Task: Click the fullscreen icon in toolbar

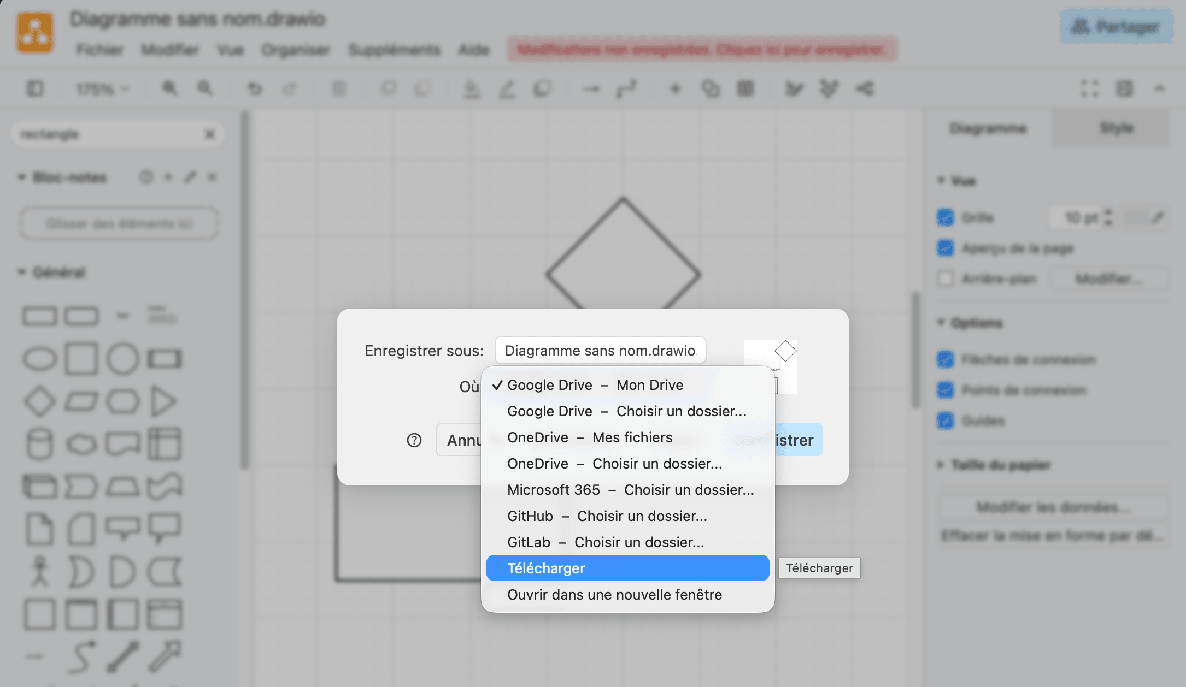Action: [1089, 88]
